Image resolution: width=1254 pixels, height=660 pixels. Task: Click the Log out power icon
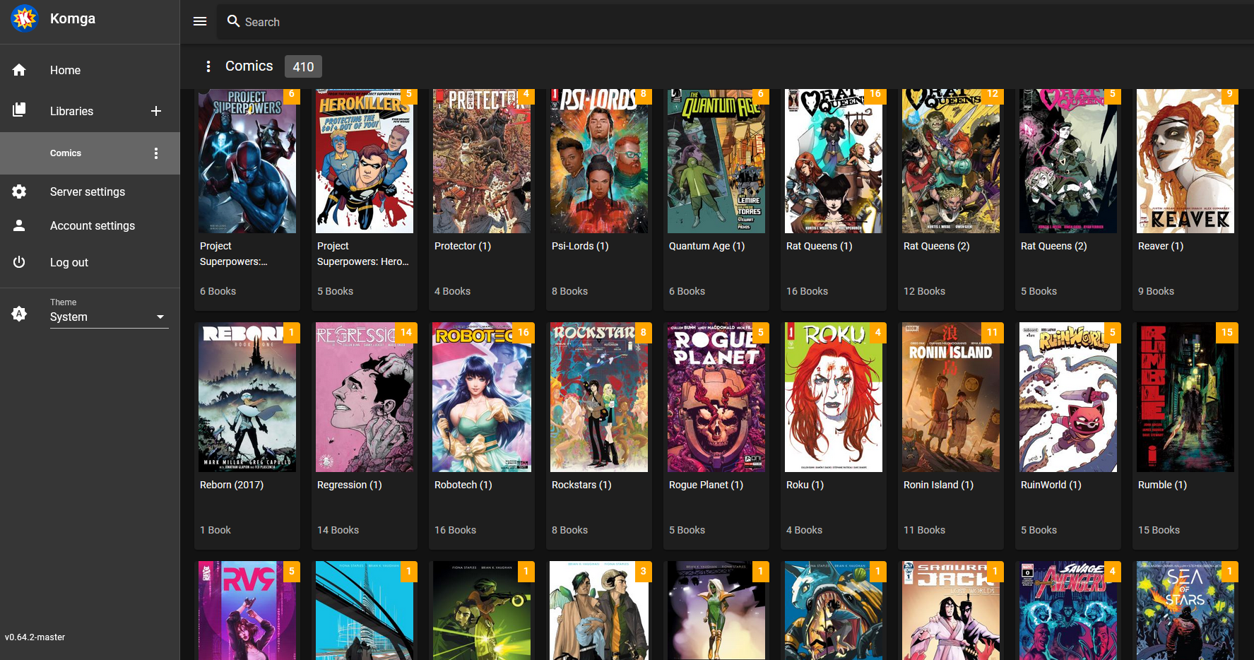pos(19,262)
